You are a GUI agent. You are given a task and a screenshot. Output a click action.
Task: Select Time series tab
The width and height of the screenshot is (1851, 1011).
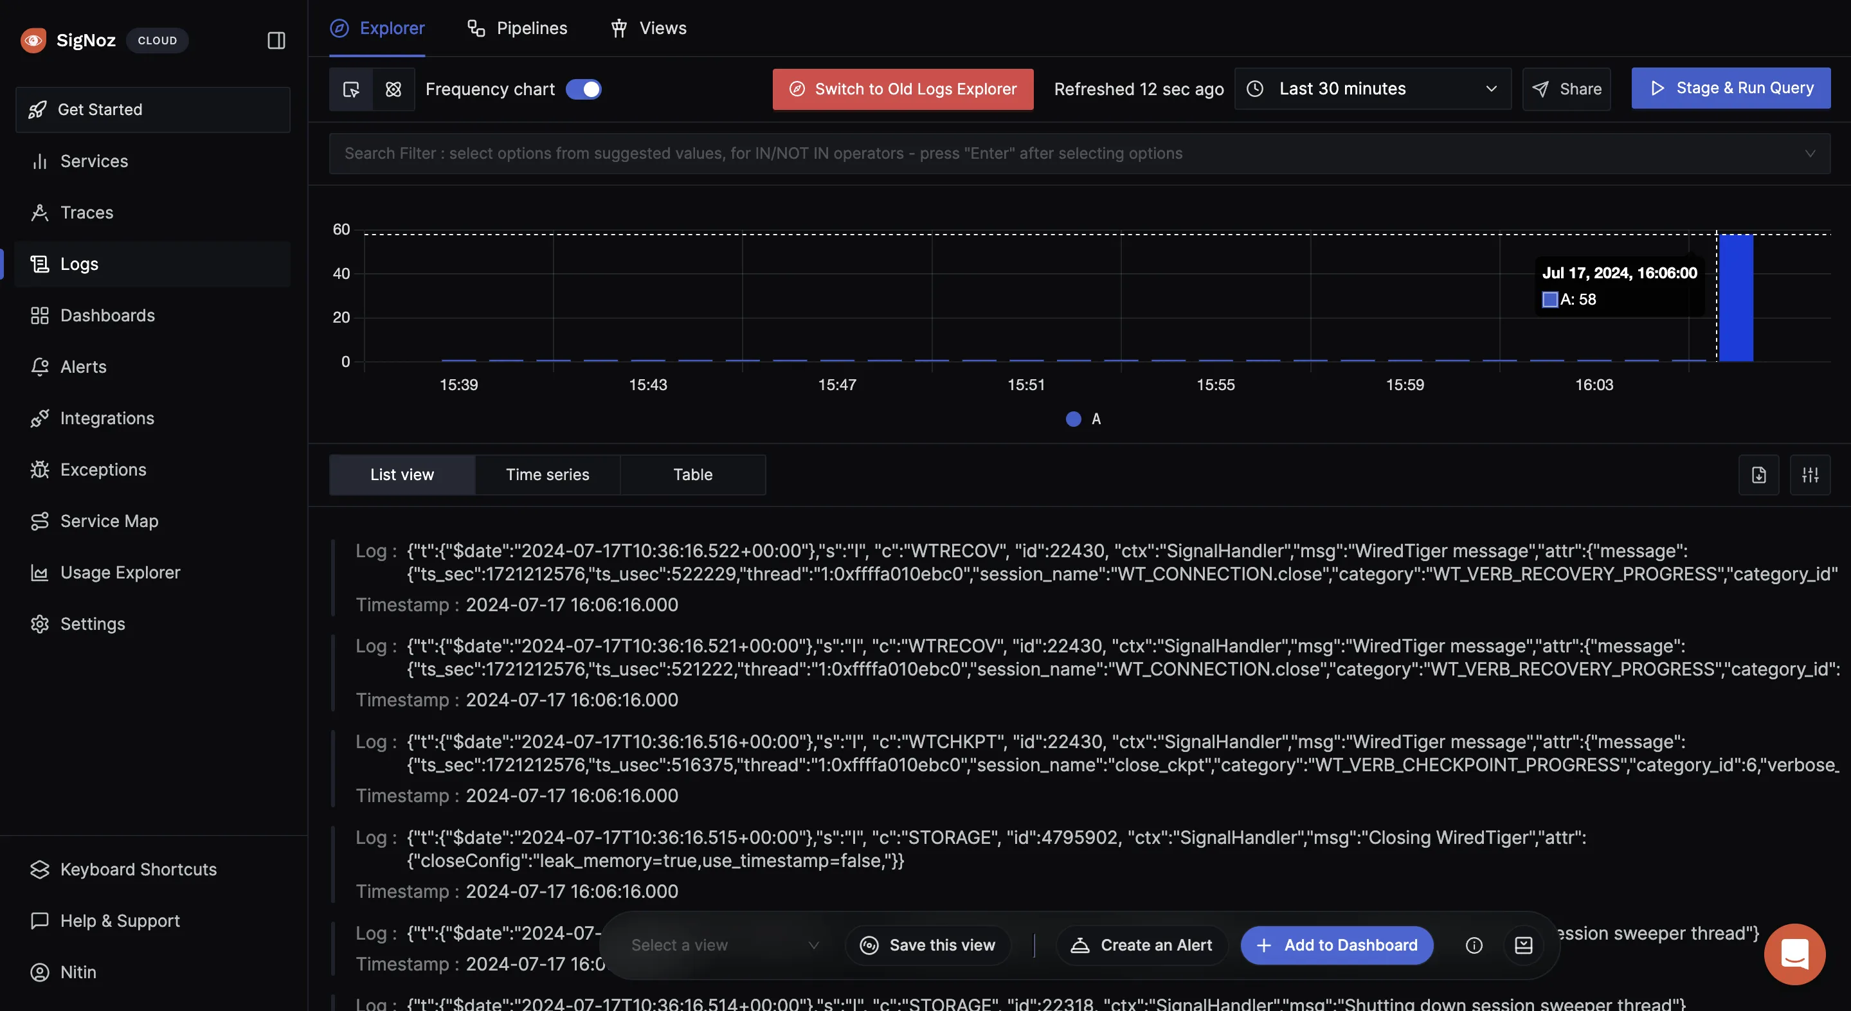548,475
